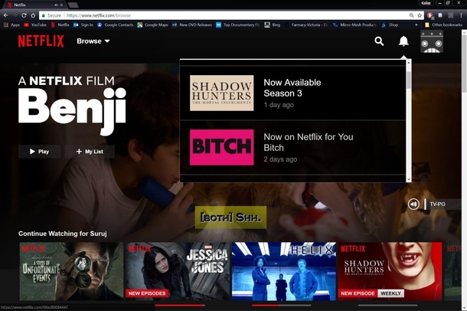Viewport: 467px width, 311px height.
Task: Click the Jessica Jones watch progress bar
Action: (x=180, y=306)
